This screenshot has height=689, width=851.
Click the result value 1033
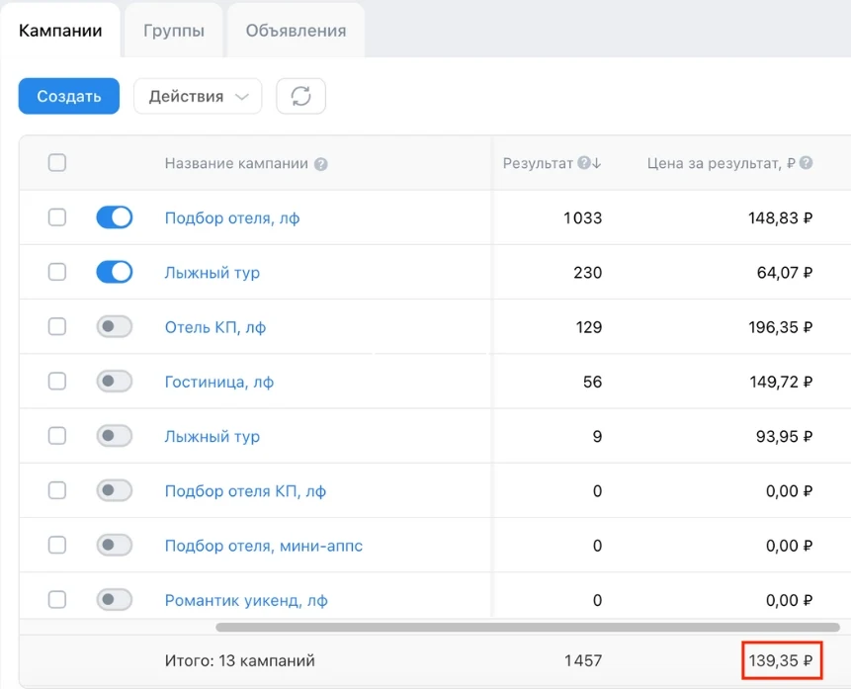(x=582, y=217)
